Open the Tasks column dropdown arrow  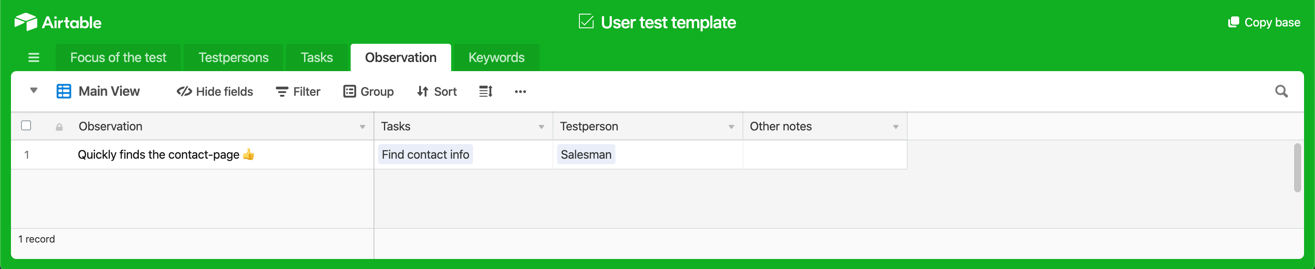(541, 127)
